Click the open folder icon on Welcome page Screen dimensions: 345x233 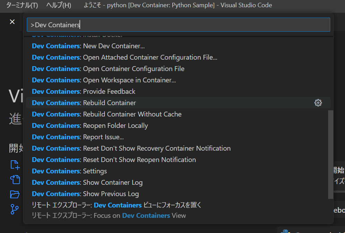pyautogui.click(x=15, y=194)
